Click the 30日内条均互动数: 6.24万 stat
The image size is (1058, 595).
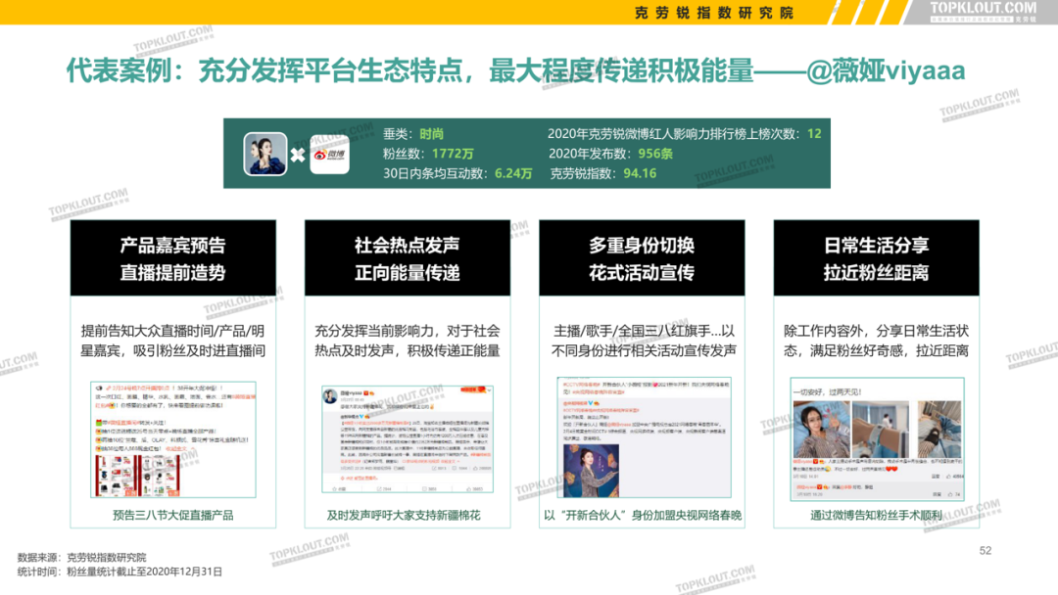click(x=457, y=173)
